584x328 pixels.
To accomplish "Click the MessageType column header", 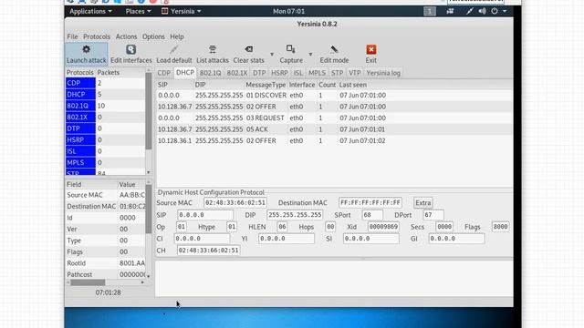I will coord(266,85).
